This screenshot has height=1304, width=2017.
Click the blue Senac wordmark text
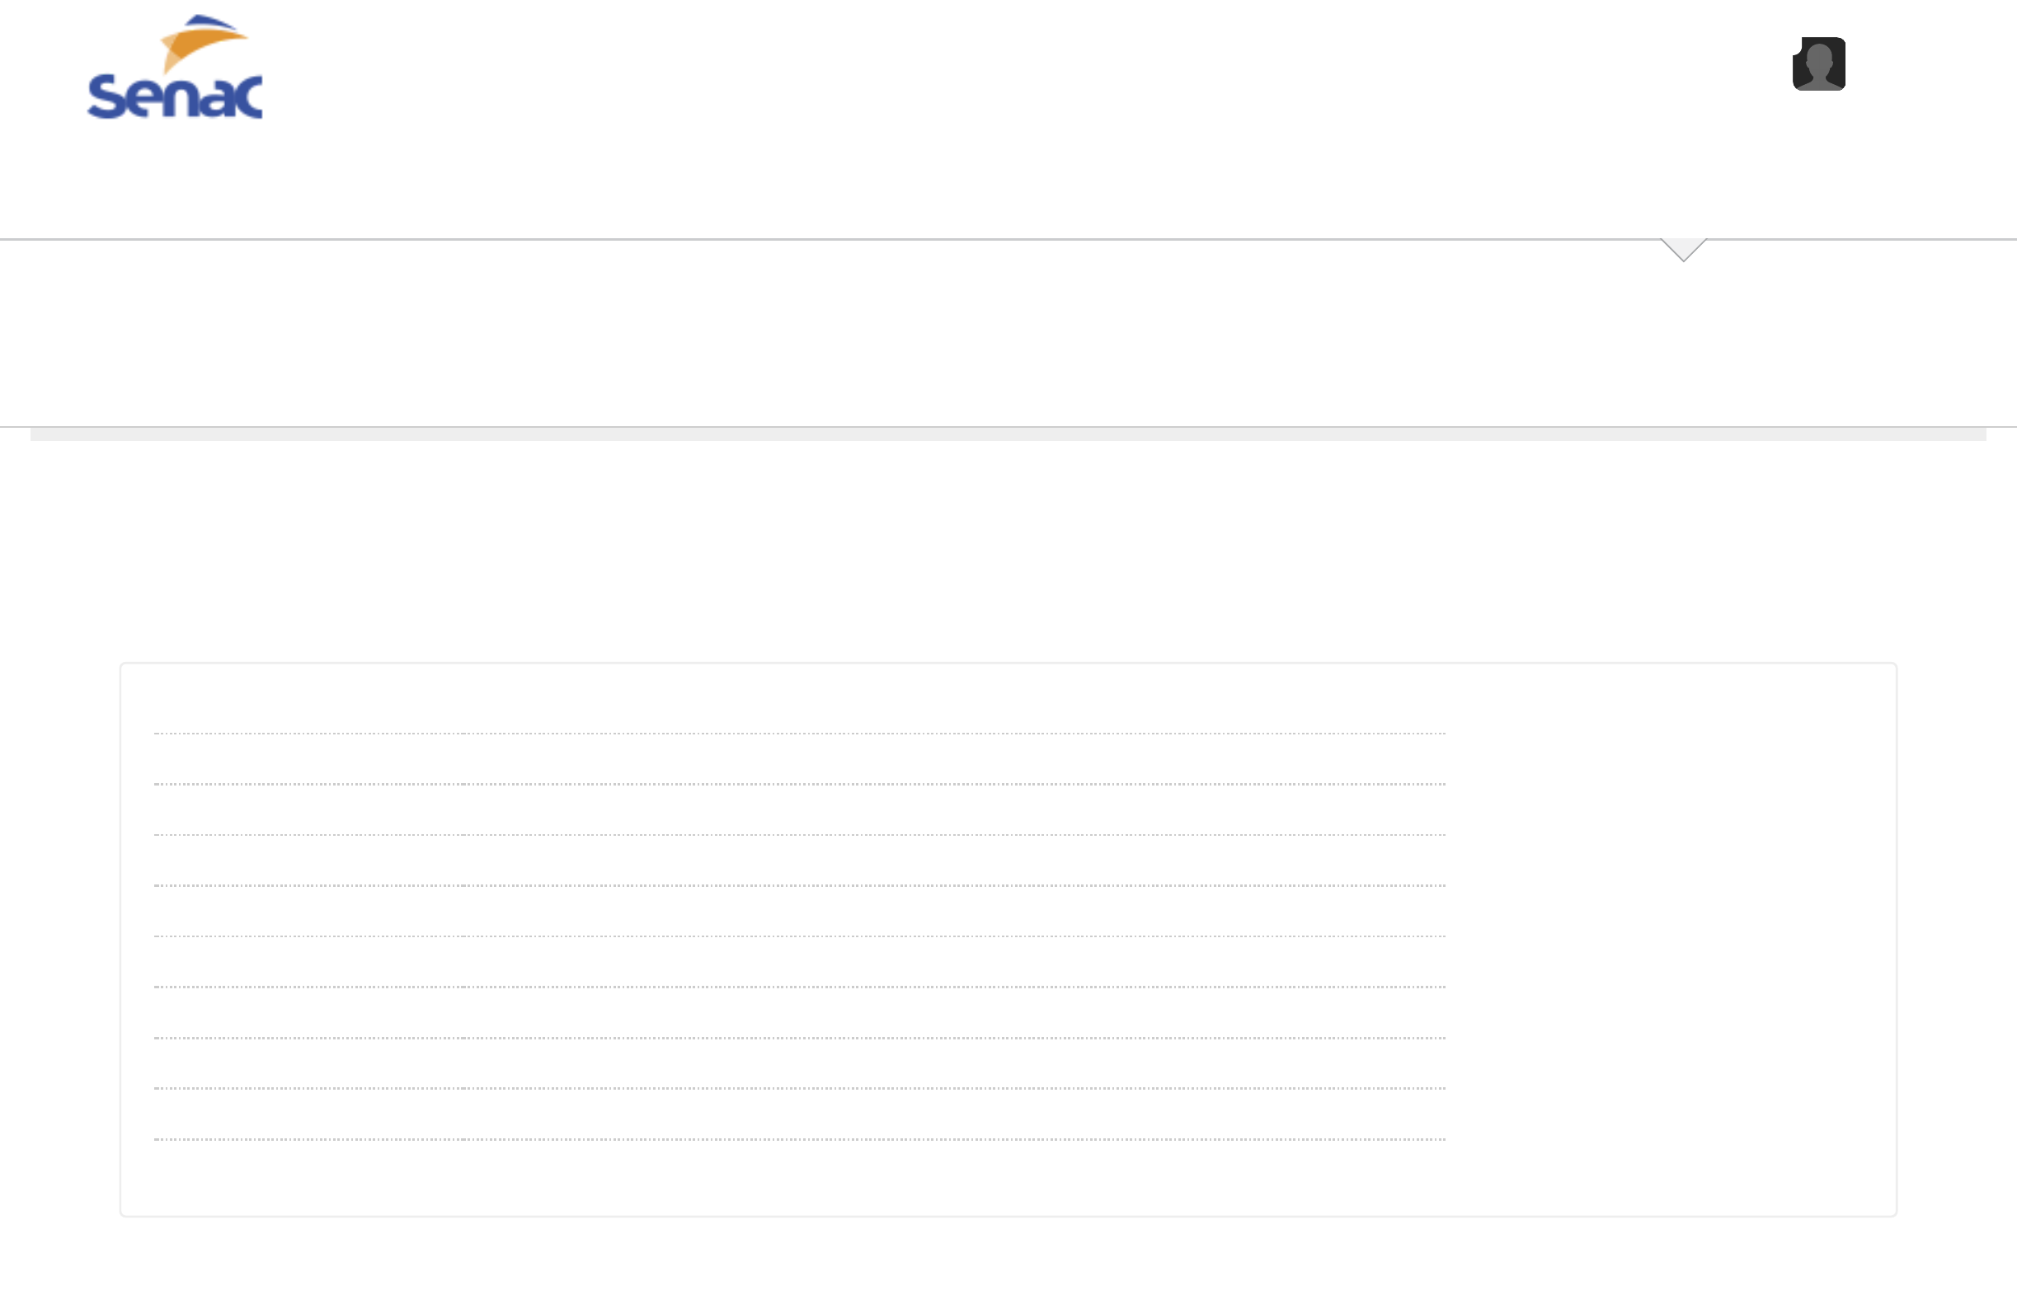(x=175, y=96)
